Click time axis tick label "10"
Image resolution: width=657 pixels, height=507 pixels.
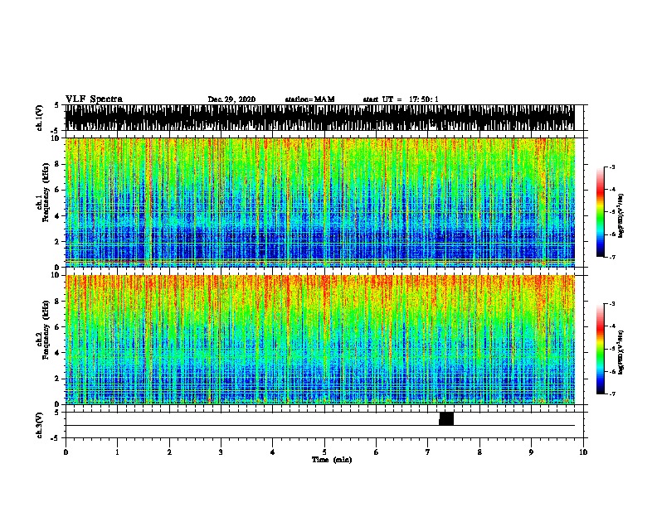[583, 451]
